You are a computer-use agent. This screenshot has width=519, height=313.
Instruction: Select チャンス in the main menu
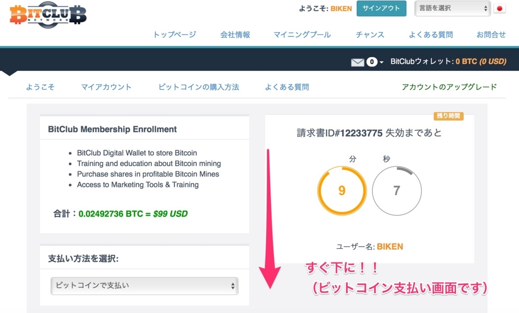click(x=370, y=35)
